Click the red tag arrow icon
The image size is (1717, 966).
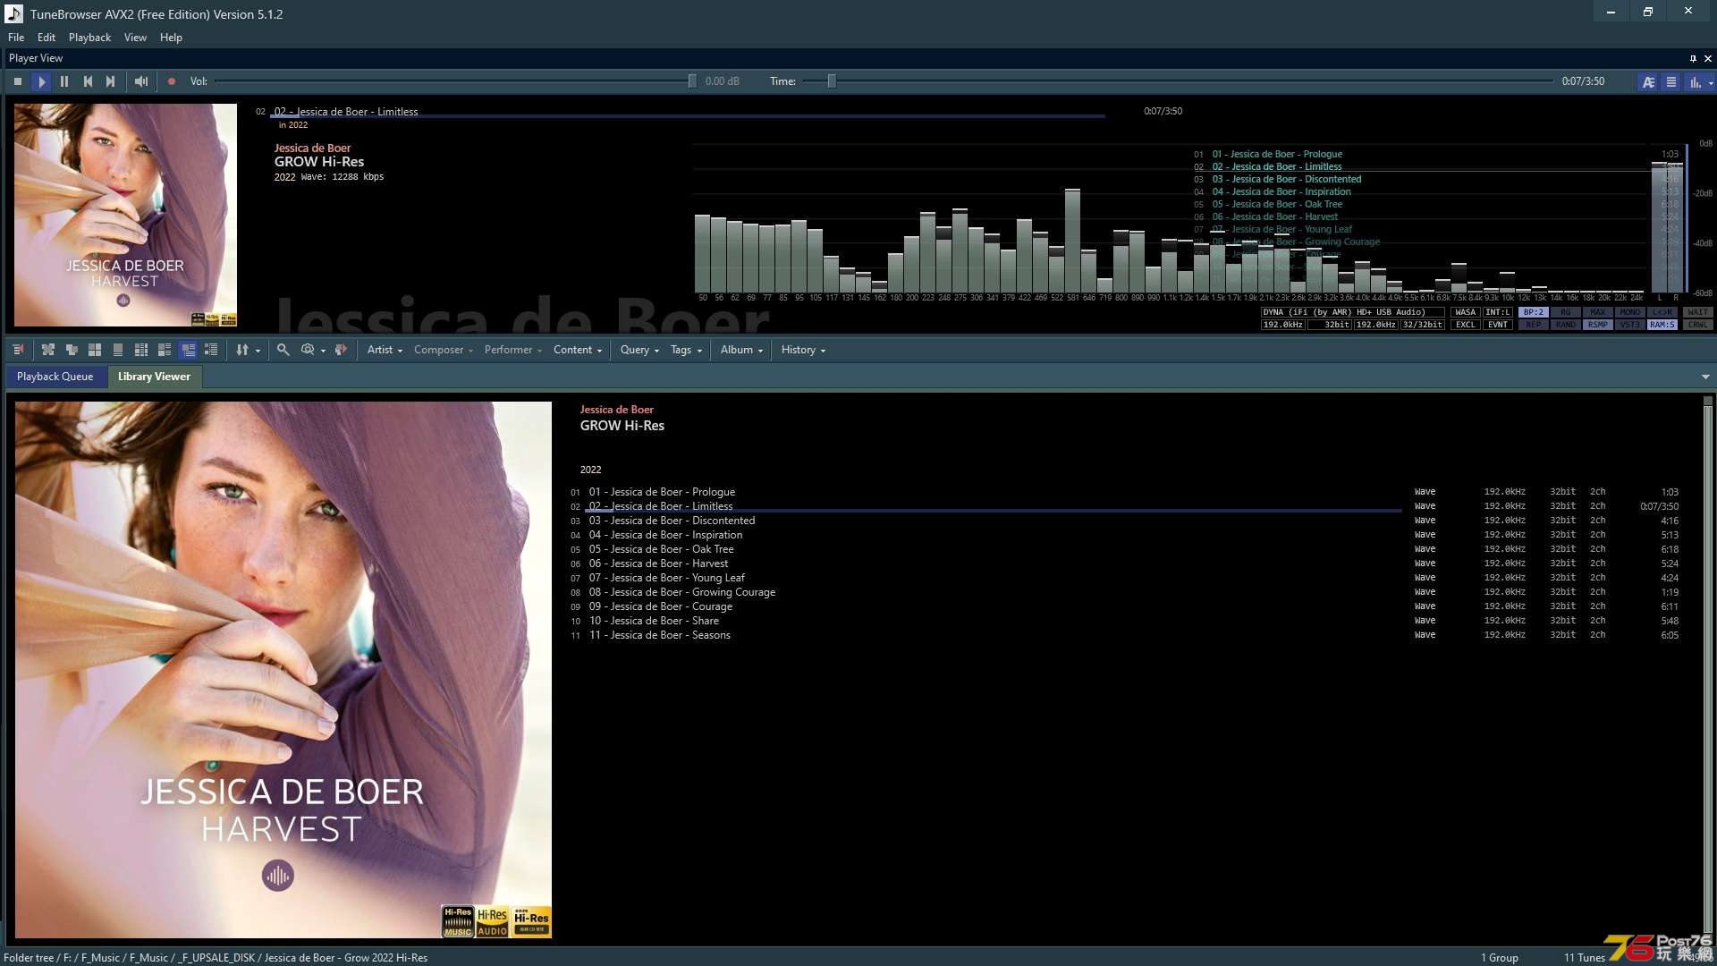tap(341, 350)
